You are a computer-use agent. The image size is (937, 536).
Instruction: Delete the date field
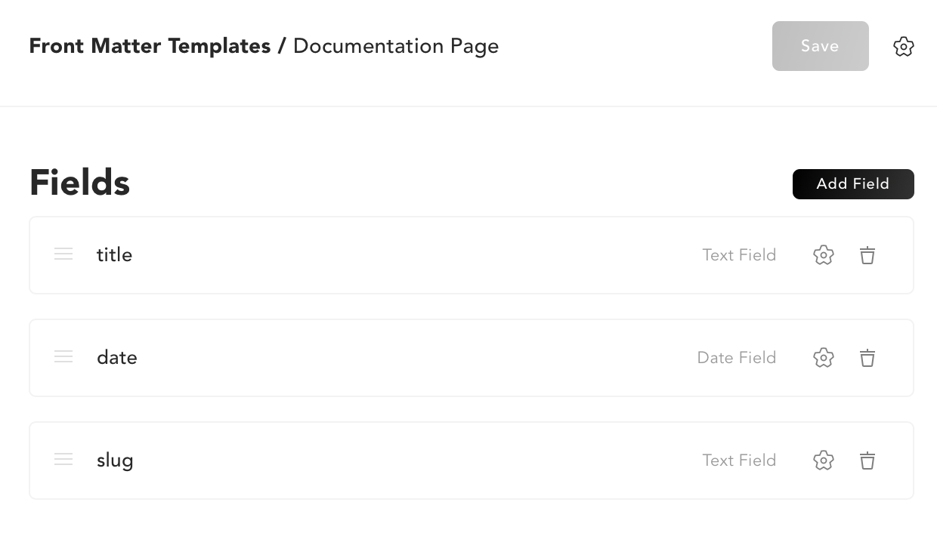click(867, 358)
